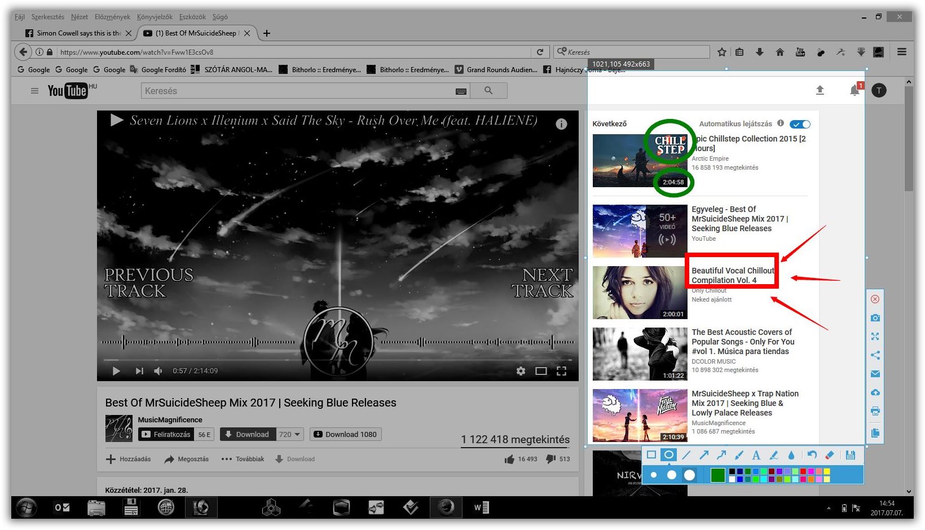Mute the video with speaker icon
This screenshot has height=530, width=925.
[158, 371]
